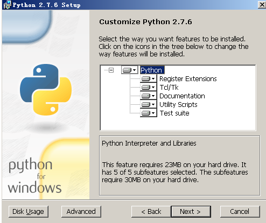Click the 'Python Interpreter and Libraries' description text

(x=149, y=143)
